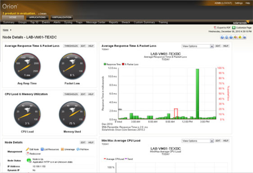Click the blue play-arrow node toolbar icon
The width and height of the screenshot is (253, 173).
223,38
